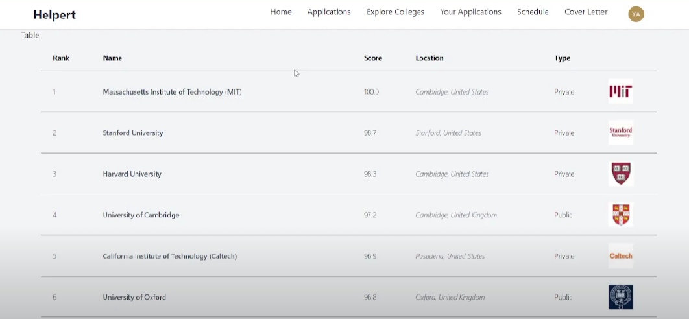Viewport: 689px width, 319px height.
Task: Click the Location column header
Action: point(429,58)
